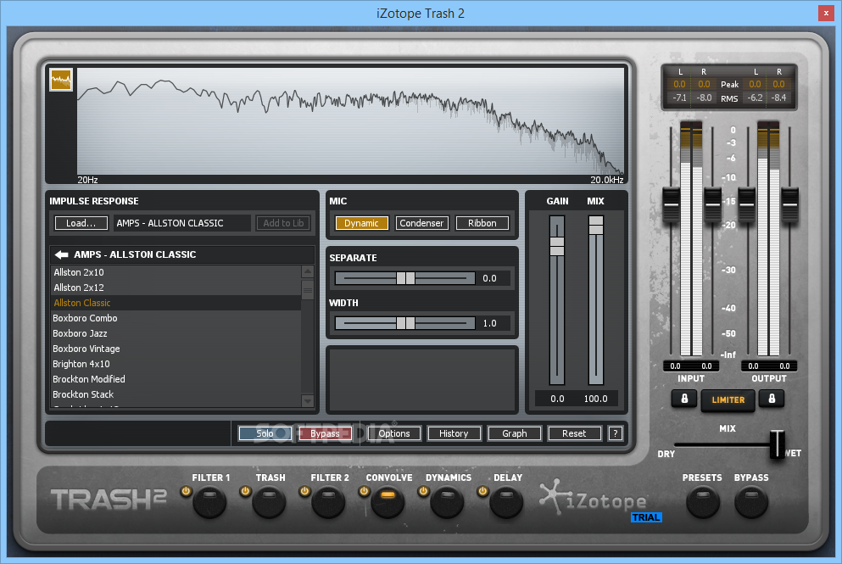
Task: Toggle Convolve module power button
Action: pos(364,491)
